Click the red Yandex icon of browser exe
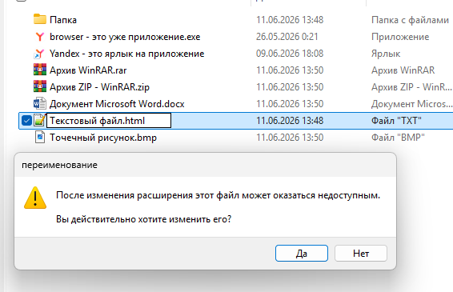453x292 pixels. tap(40, 37)
